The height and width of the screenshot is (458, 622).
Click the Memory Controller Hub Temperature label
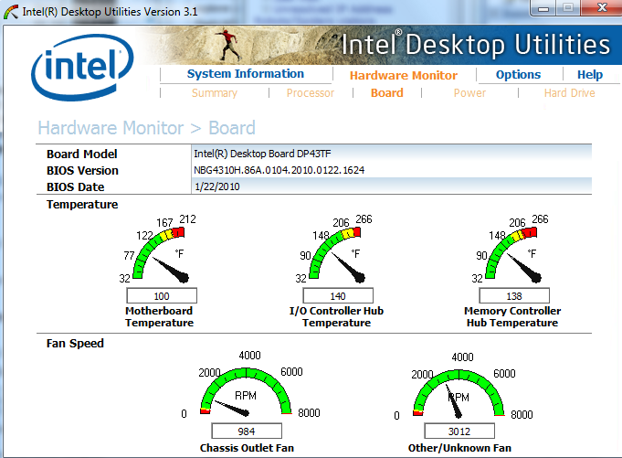pyautogui.click(x=512, y=316)
